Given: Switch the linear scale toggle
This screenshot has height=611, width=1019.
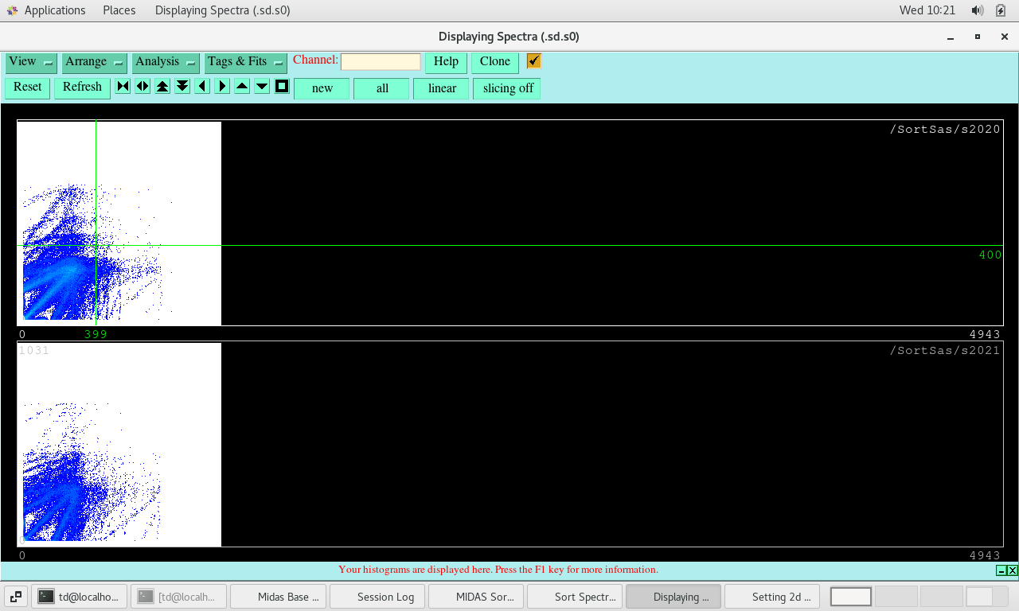Looking at the screenshot, I should click(442, 88).
